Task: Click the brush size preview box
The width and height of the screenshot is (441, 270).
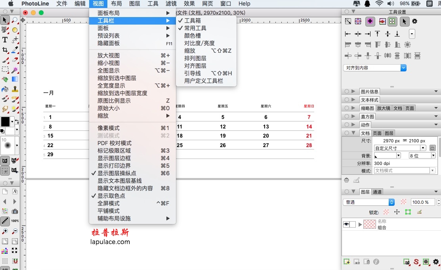Action: 8,145
